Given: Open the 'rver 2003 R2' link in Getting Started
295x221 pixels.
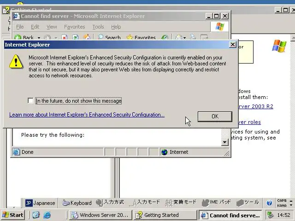Looking at the screenshot, I should coord(256,106).
